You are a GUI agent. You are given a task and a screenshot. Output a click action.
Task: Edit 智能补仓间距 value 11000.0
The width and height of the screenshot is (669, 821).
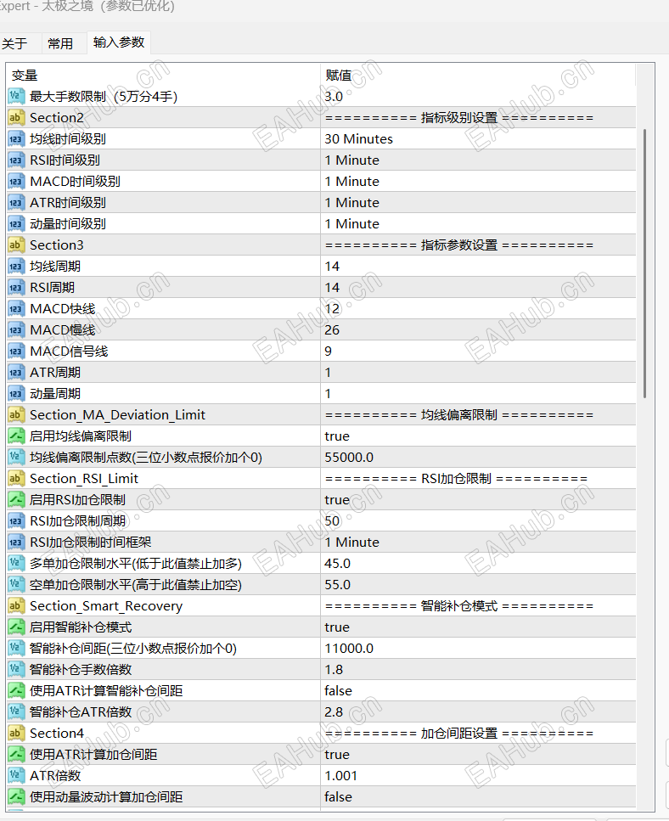point(478,648)
